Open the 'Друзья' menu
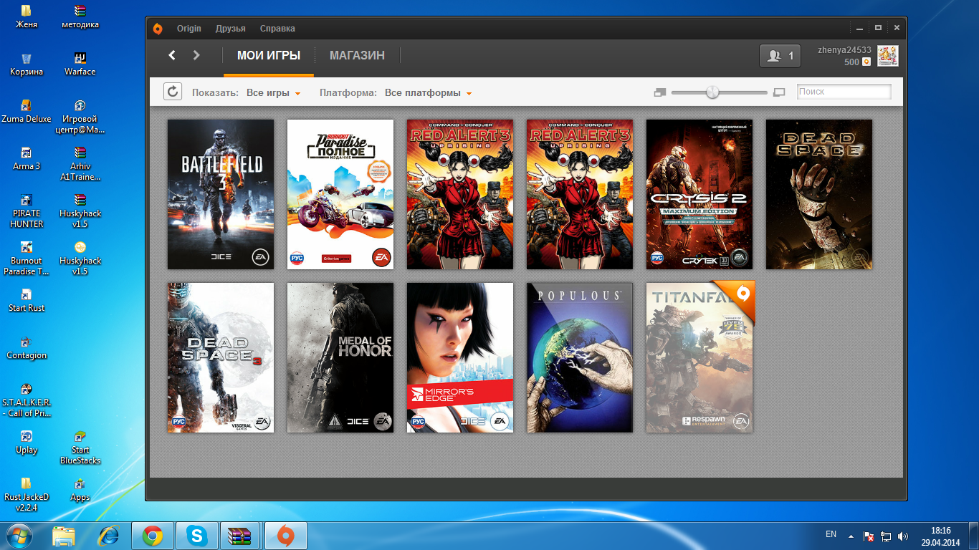 tap(231, 29)
